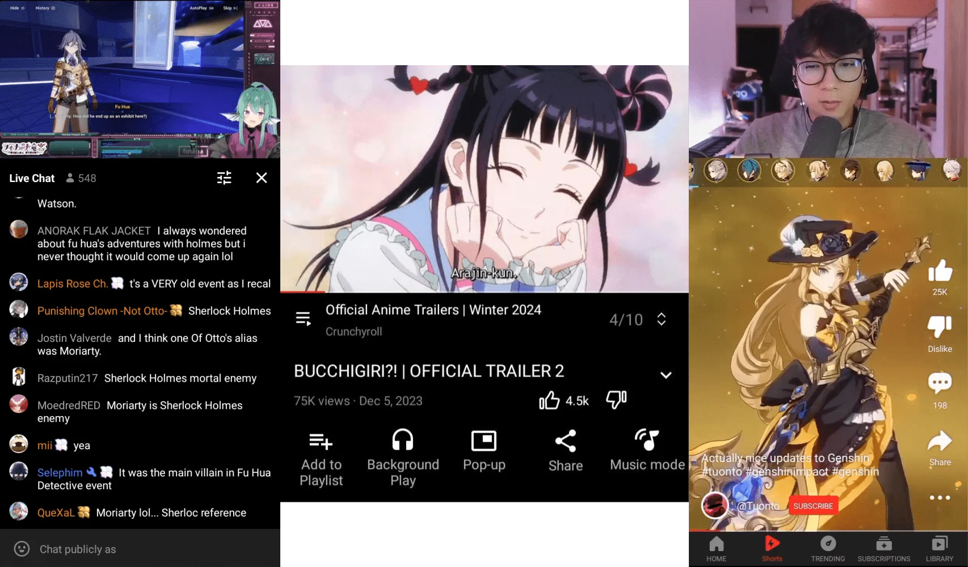Click Punishing Clown -Not Otto- username
The height and width of the screenshot is (567, 968).
click(x=102, y=311)
